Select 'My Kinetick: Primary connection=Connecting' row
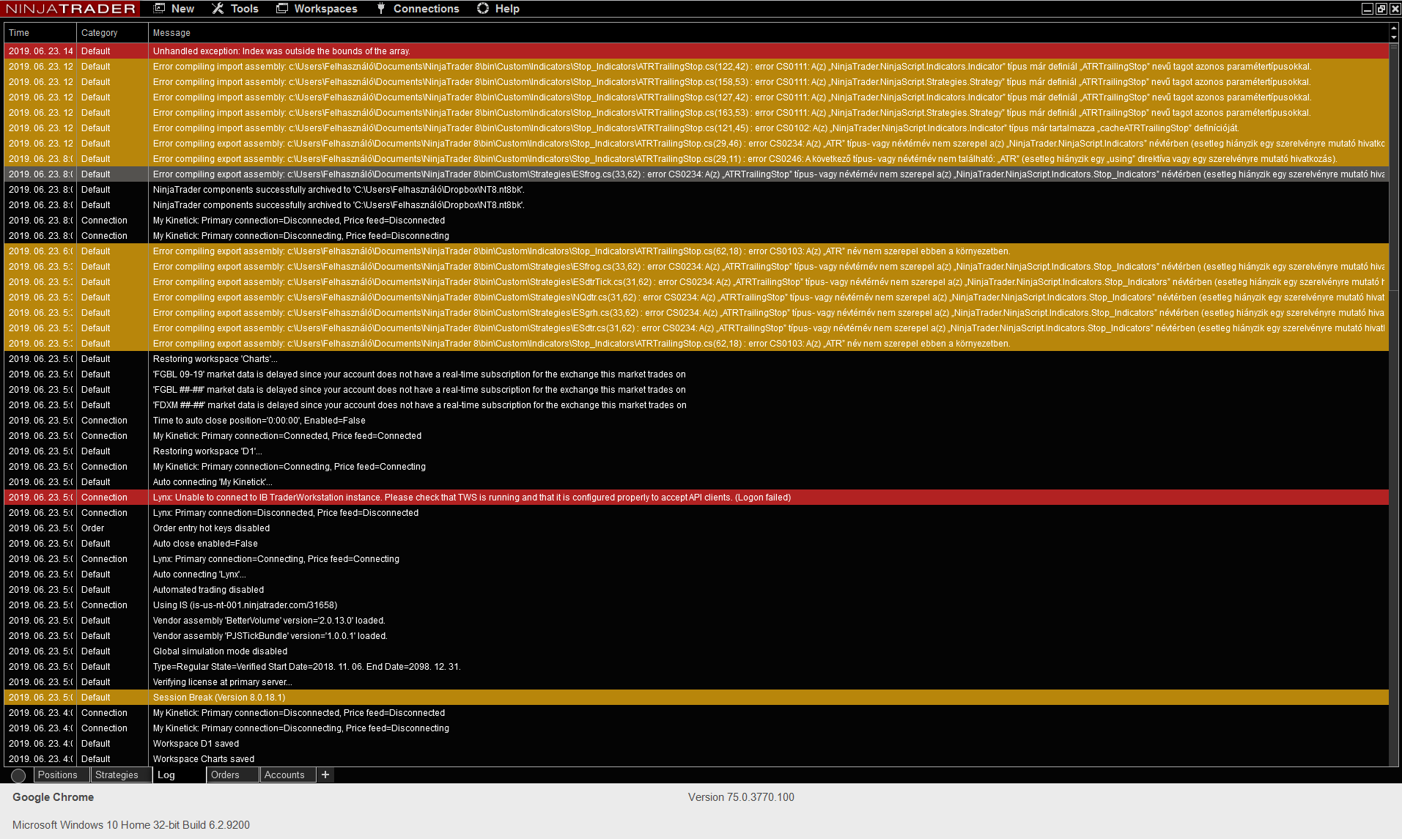 pyautogui.click(x=696, y=467)
